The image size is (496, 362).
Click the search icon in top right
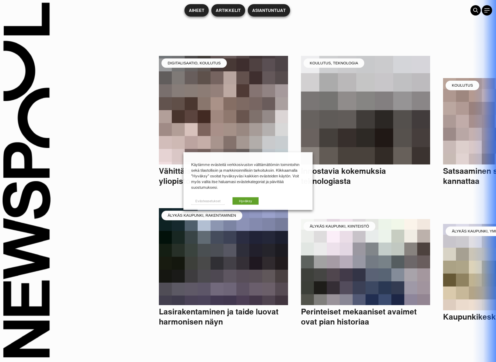coord(476,10)
